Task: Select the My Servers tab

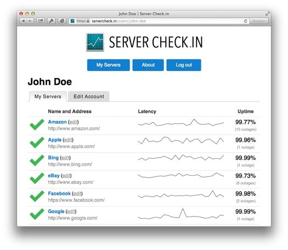Action: pyautogui.click(x=48, y=96)
